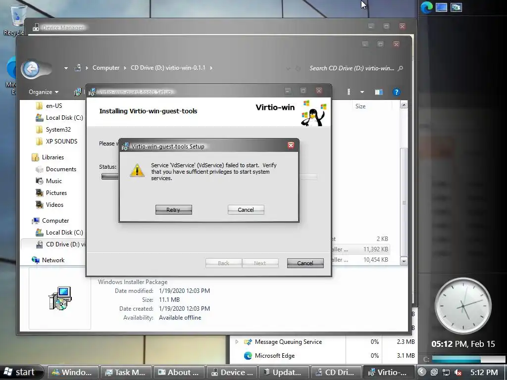Image resolution: width=507 pixels, height=380 pixels.
Task: Switch to About taskbar button
Action: click(179, 373)
